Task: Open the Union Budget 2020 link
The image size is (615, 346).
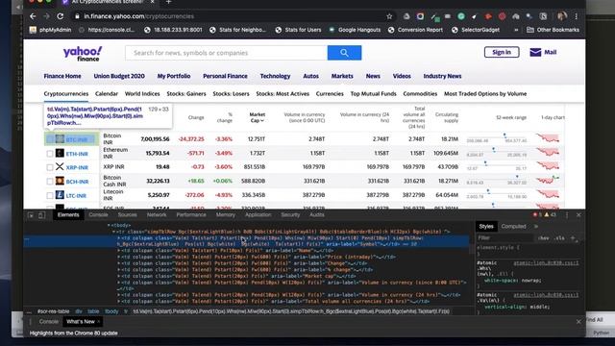Action: click(119, 76)
